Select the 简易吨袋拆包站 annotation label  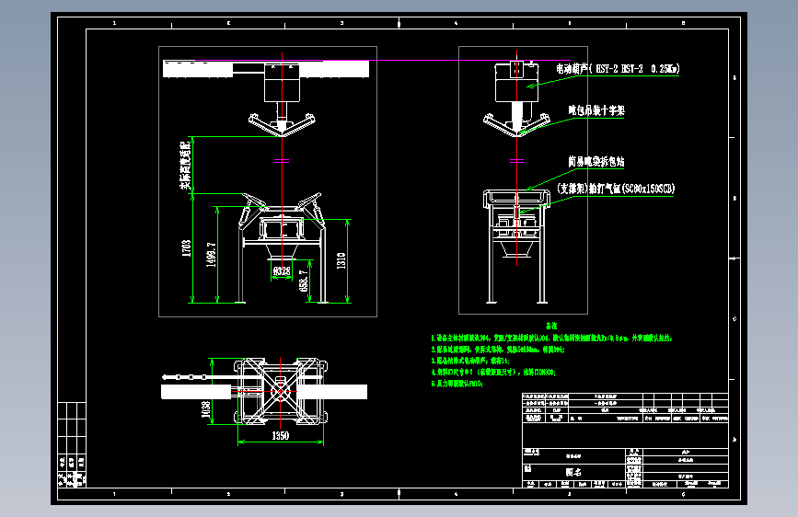(596, 162)
